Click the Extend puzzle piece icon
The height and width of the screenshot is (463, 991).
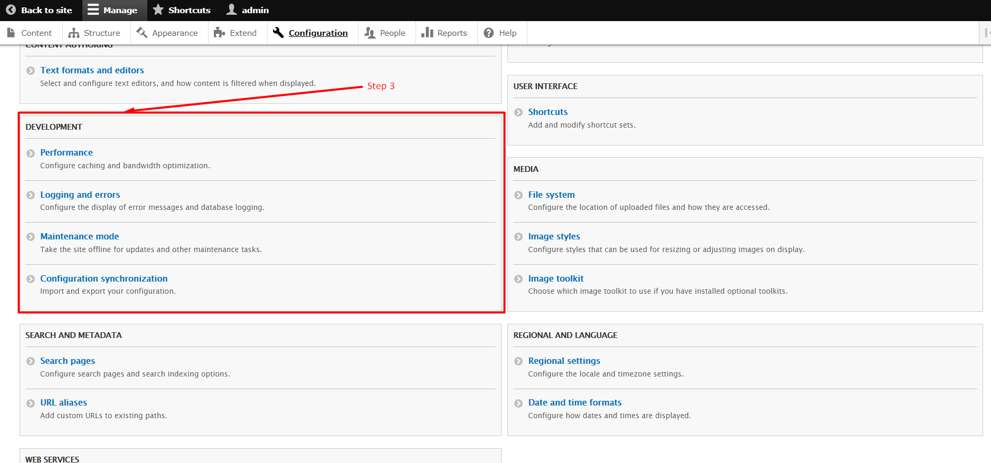click(219, 33)
